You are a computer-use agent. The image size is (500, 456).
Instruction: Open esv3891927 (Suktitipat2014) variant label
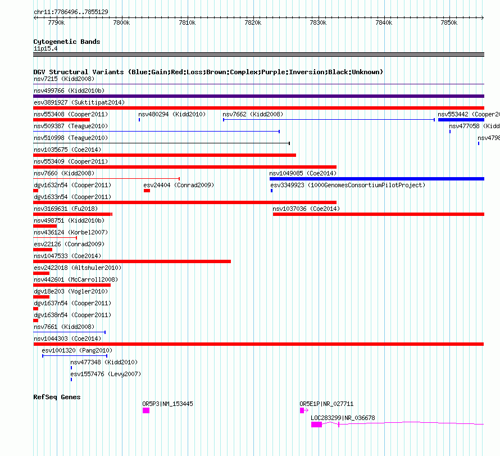click(79, 102)
